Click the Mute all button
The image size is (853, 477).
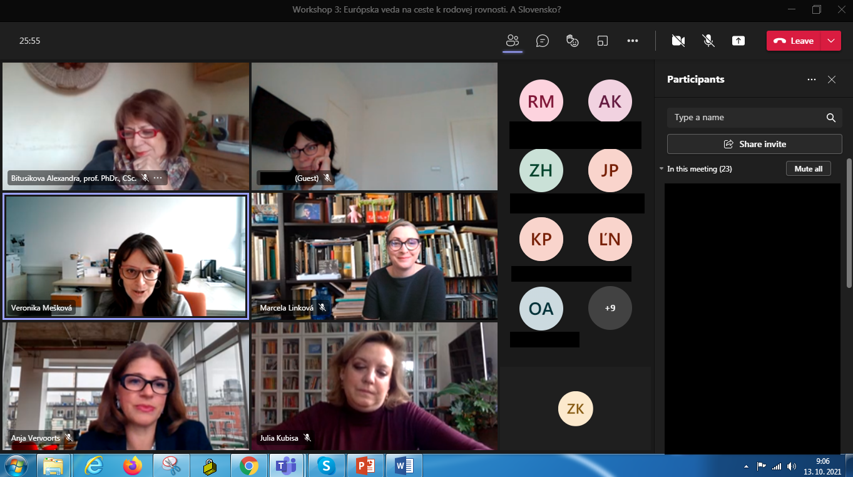(808, 169)
